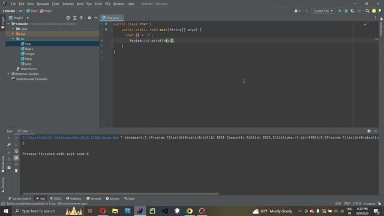
Task: Run the current file with green play button
Action: (x=340, y=11)
